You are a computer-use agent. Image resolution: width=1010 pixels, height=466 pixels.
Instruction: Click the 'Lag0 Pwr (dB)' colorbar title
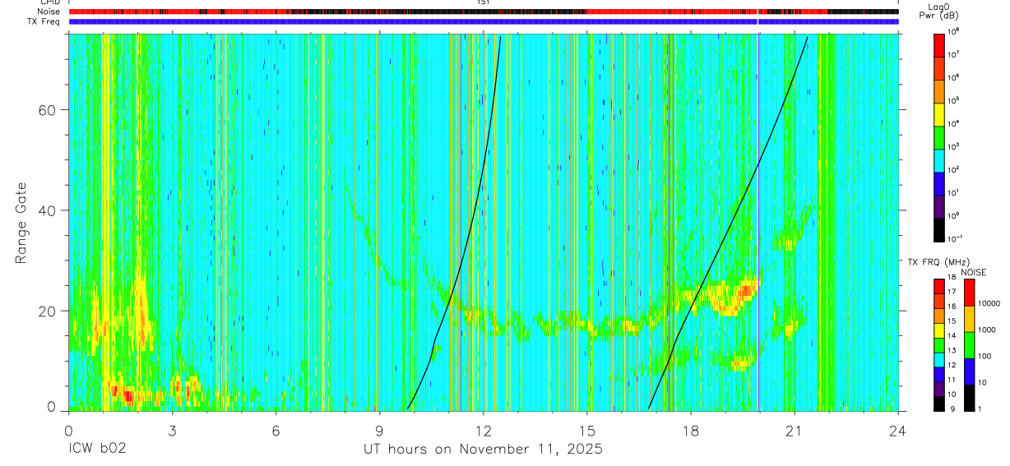[x=939, y=11]
